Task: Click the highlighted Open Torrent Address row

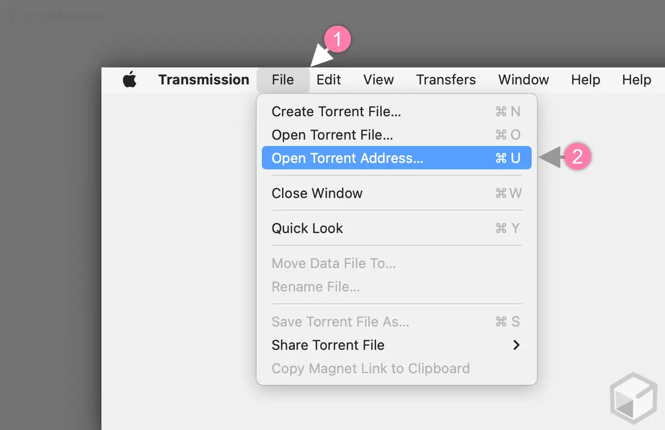Action: pyautogui.click(x=396, y=158)
